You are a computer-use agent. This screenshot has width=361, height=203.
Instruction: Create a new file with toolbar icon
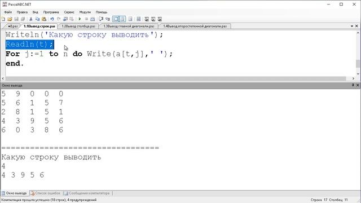3,19
